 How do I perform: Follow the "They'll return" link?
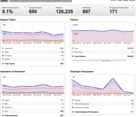(x=106, y=61)
